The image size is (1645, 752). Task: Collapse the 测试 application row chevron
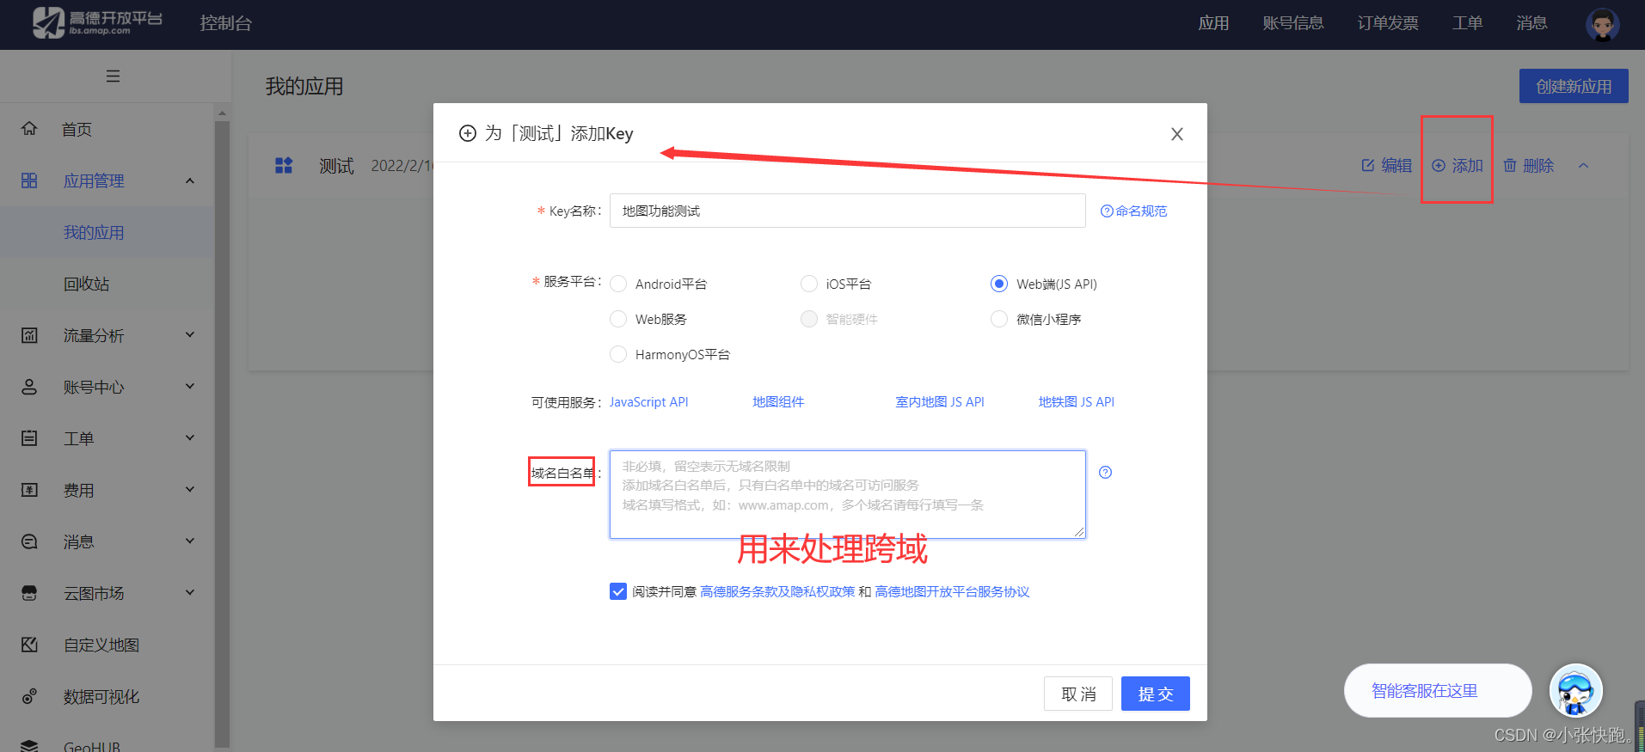tap(1583, 166)
